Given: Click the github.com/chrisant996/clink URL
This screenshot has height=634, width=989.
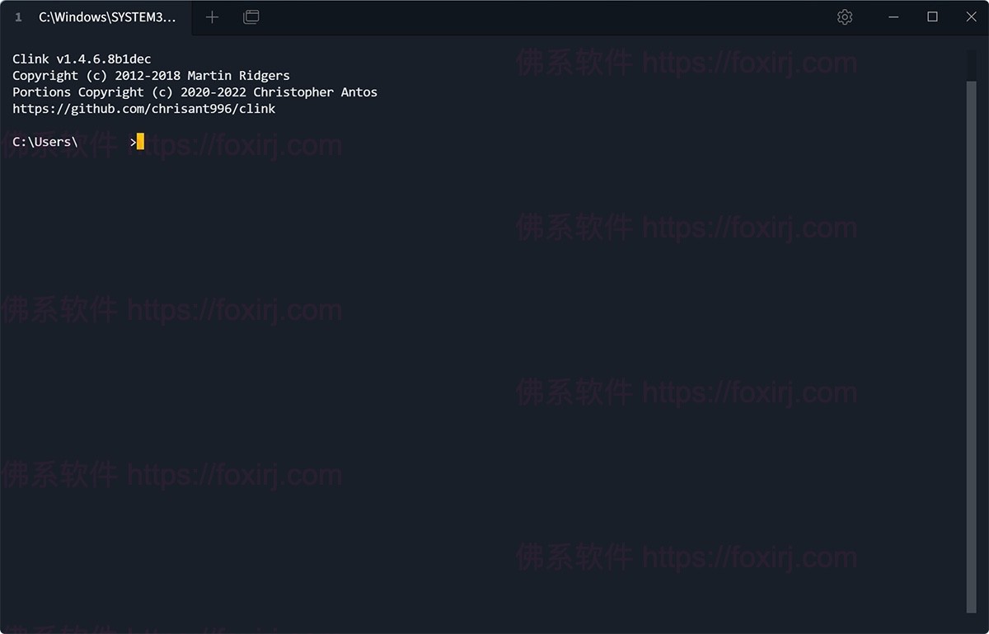Looking at the screenshot, I should pos(144,109).
